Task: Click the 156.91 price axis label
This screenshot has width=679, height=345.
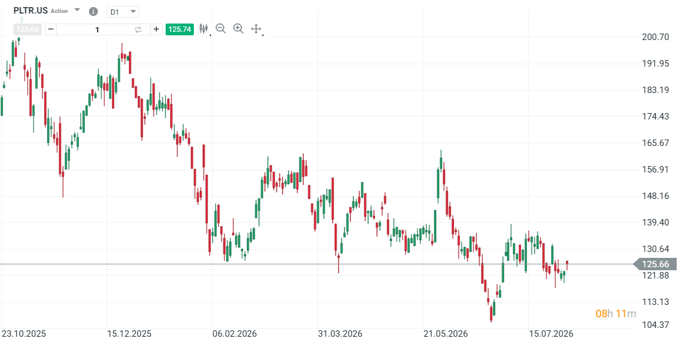Action: pos(655,170)
